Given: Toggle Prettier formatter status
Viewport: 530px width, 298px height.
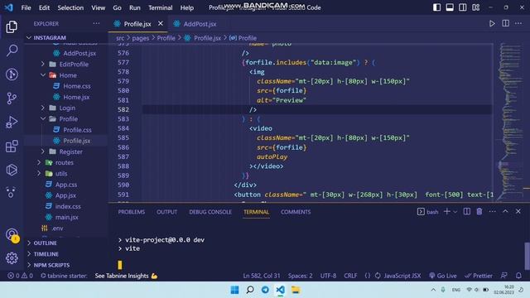Looking at the screenshot, I should pyautogui.click(x=479, y=276).
